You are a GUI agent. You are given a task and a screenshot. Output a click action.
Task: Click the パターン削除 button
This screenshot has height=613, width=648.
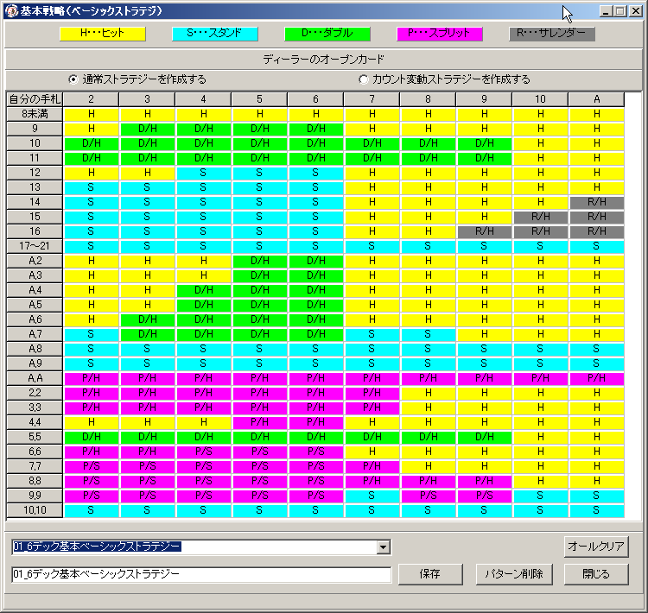click(514, 574)
